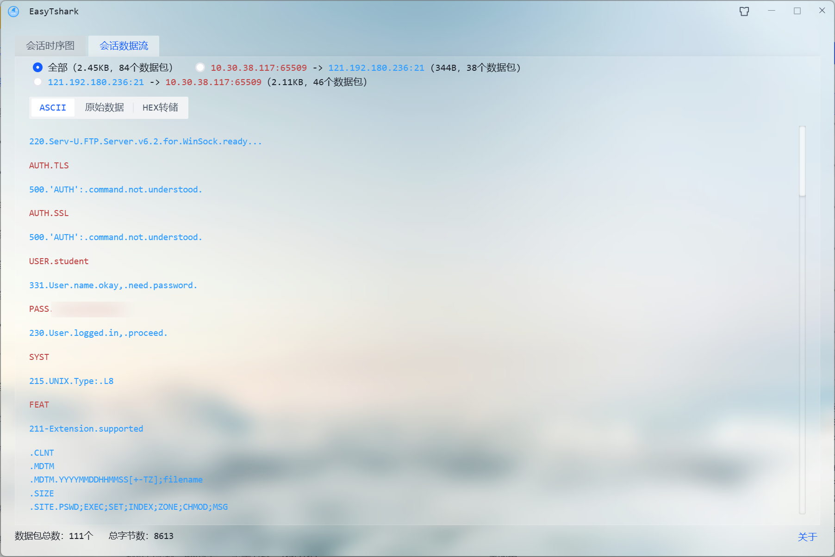Image resolution: width=835 pixels, height=557 pixels.
Task: Click the EasyTshark shark logo icon
Action: (x=13, y=11)
